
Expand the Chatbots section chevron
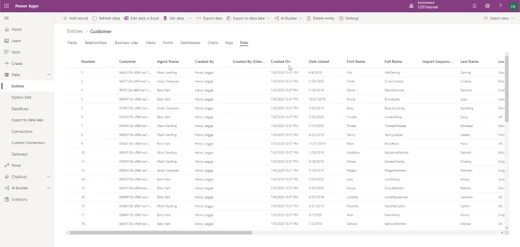tap(49, 176)
